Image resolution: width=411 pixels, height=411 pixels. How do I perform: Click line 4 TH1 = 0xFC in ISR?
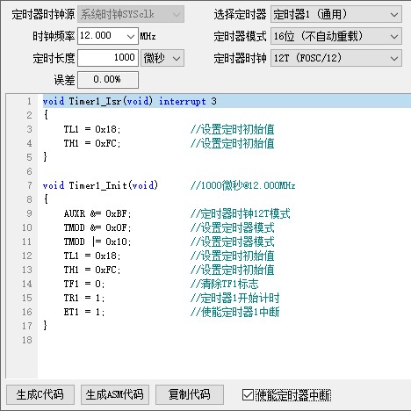coord(92,143)
